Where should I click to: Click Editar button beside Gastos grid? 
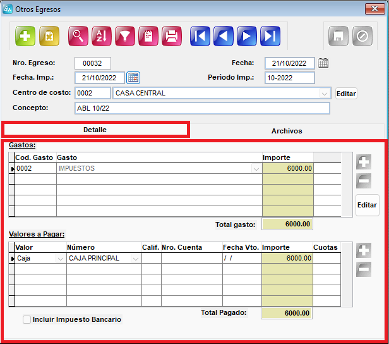(x=367, y=205)
